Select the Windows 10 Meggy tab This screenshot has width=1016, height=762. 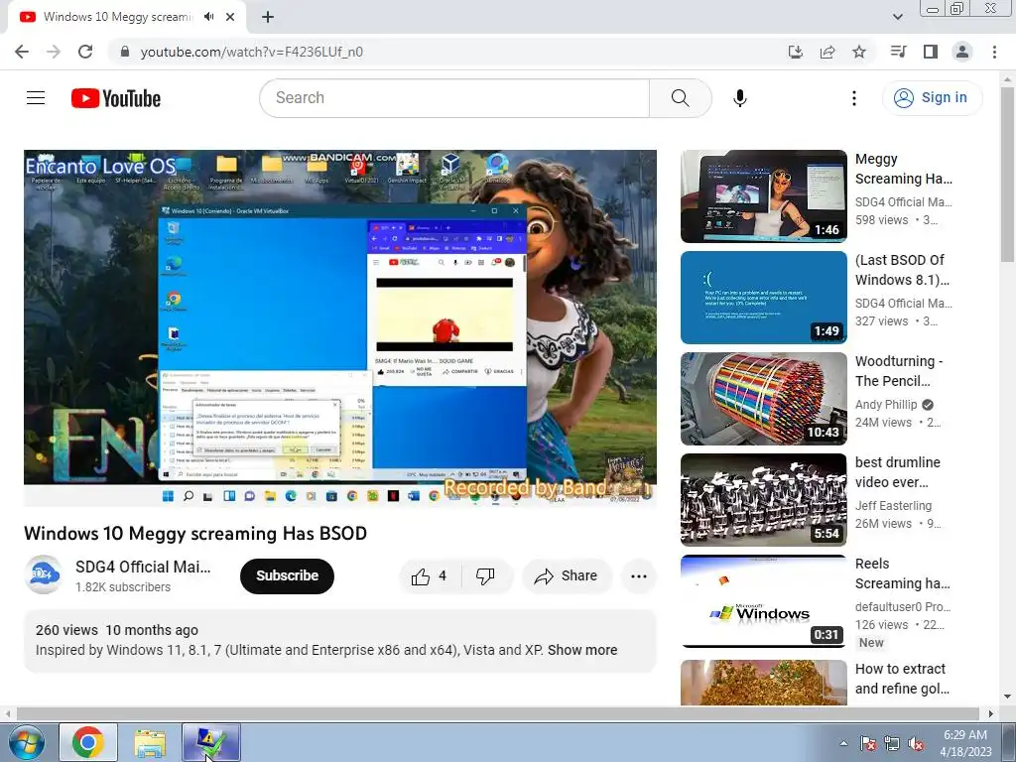coord(118,17)
